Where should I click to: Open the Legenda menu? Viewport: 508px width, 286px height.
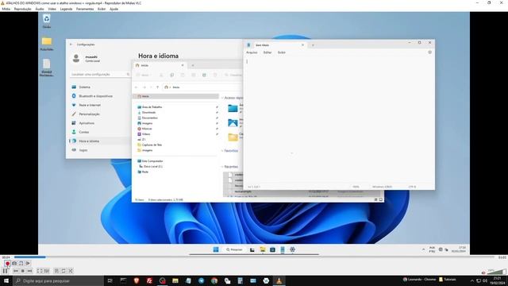point(66,9)
